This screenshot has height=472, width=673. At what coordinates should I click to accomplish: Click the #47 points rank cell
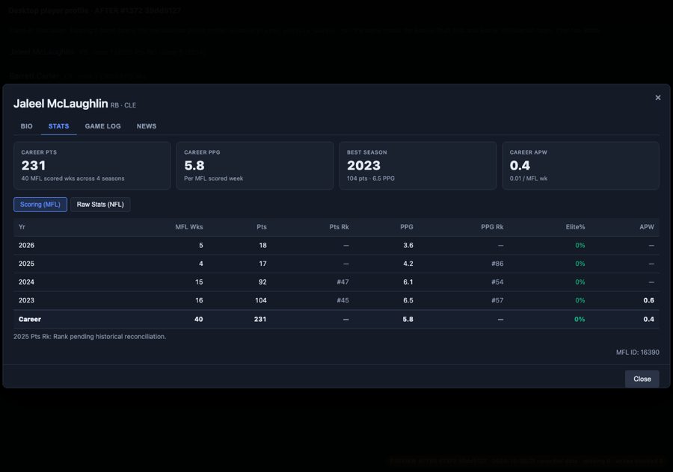(x=343, y=282)
